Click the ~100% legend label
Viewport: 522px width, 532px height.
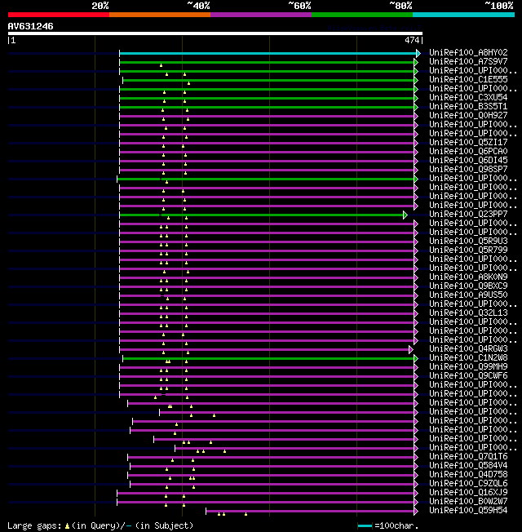(499, 6)
